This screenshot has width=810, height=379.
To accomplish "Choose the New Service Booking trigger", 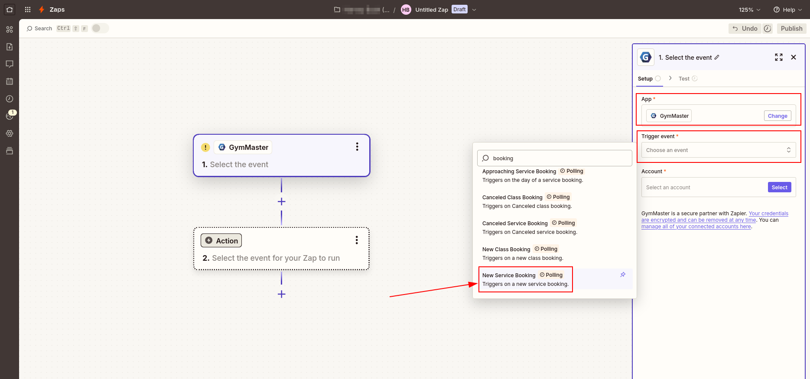I will coord(525,279).
